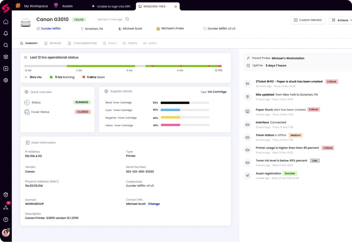The height and width of the screenshot is (242, 352).
Task: Open the Dunder Mifflin company link
Action: 51,28
